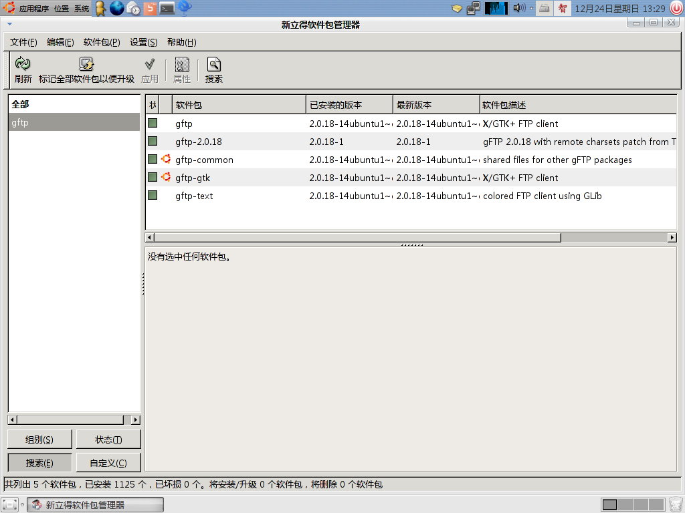The image size is (685, 513).
Task: Toggle status checkbox for gftp package
Action: click(x=153, y=123)
